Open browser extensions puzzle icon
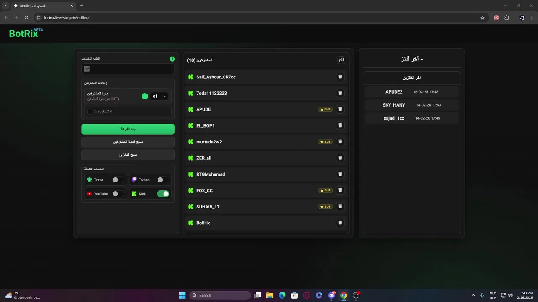The height and width of the screenshot is (302, 538). [506, 18]
